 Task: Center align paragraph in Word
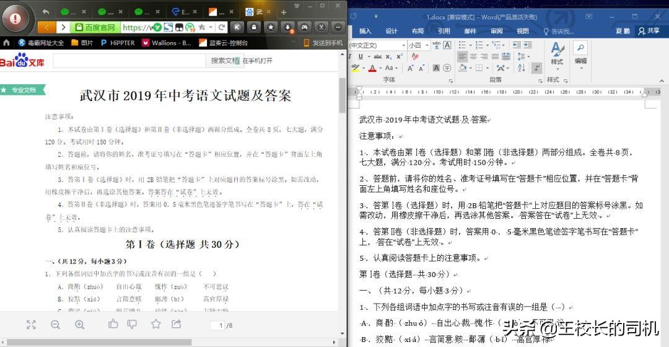click(473, 56)
